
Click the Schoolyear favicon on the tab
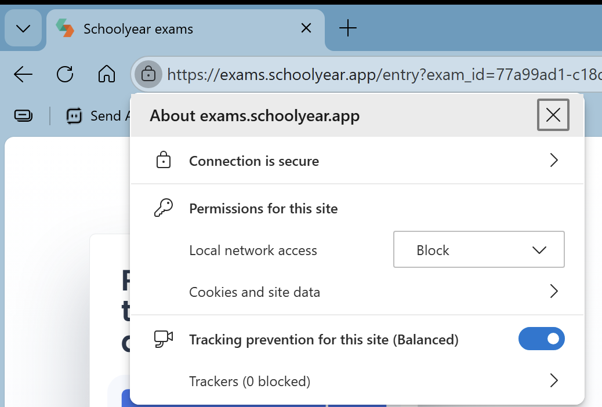[x=65, y=28]
